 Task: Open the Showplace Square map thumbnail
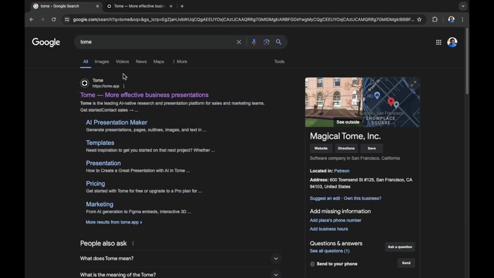391,103
